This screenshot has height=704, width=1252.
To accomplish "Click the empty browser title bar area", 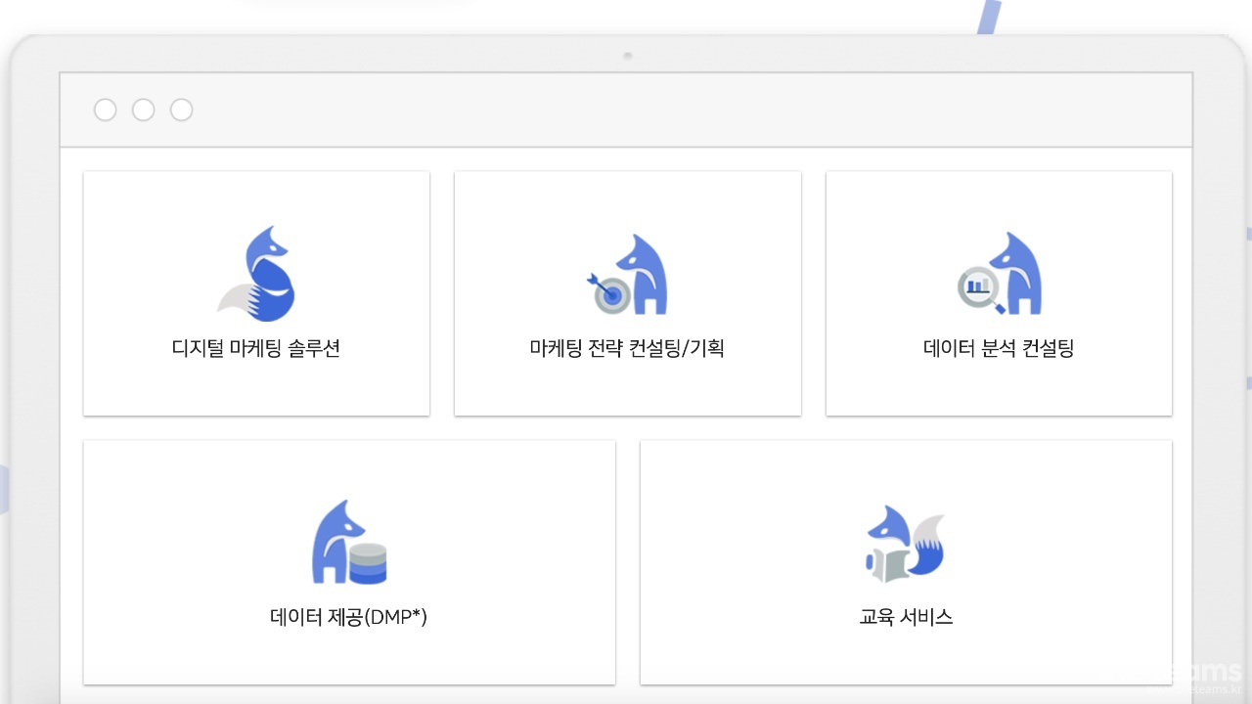I will (x=685, y=110).
